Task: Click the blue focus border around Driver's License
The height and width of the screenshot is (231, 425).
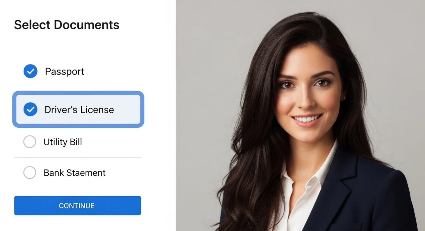Action: tap(78, 93)
